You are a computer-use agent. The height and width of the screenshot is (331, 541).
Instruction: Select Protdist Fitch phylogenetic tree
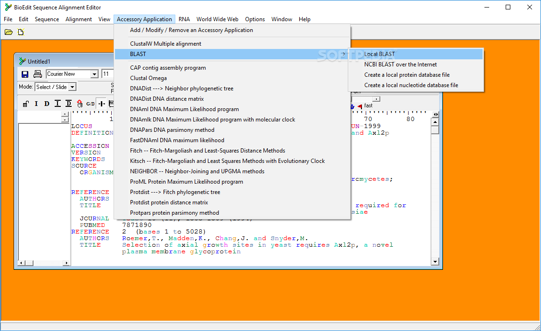[x=232, y=192]
